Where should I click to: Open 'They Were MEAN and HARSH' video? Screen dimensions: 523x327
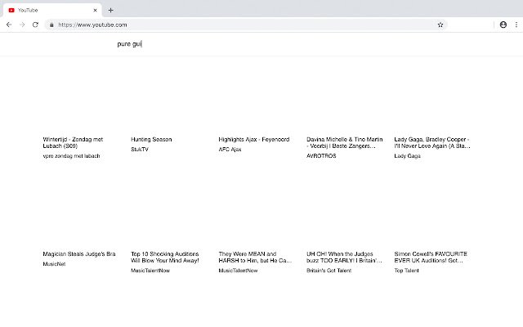(x=255, y=258)
